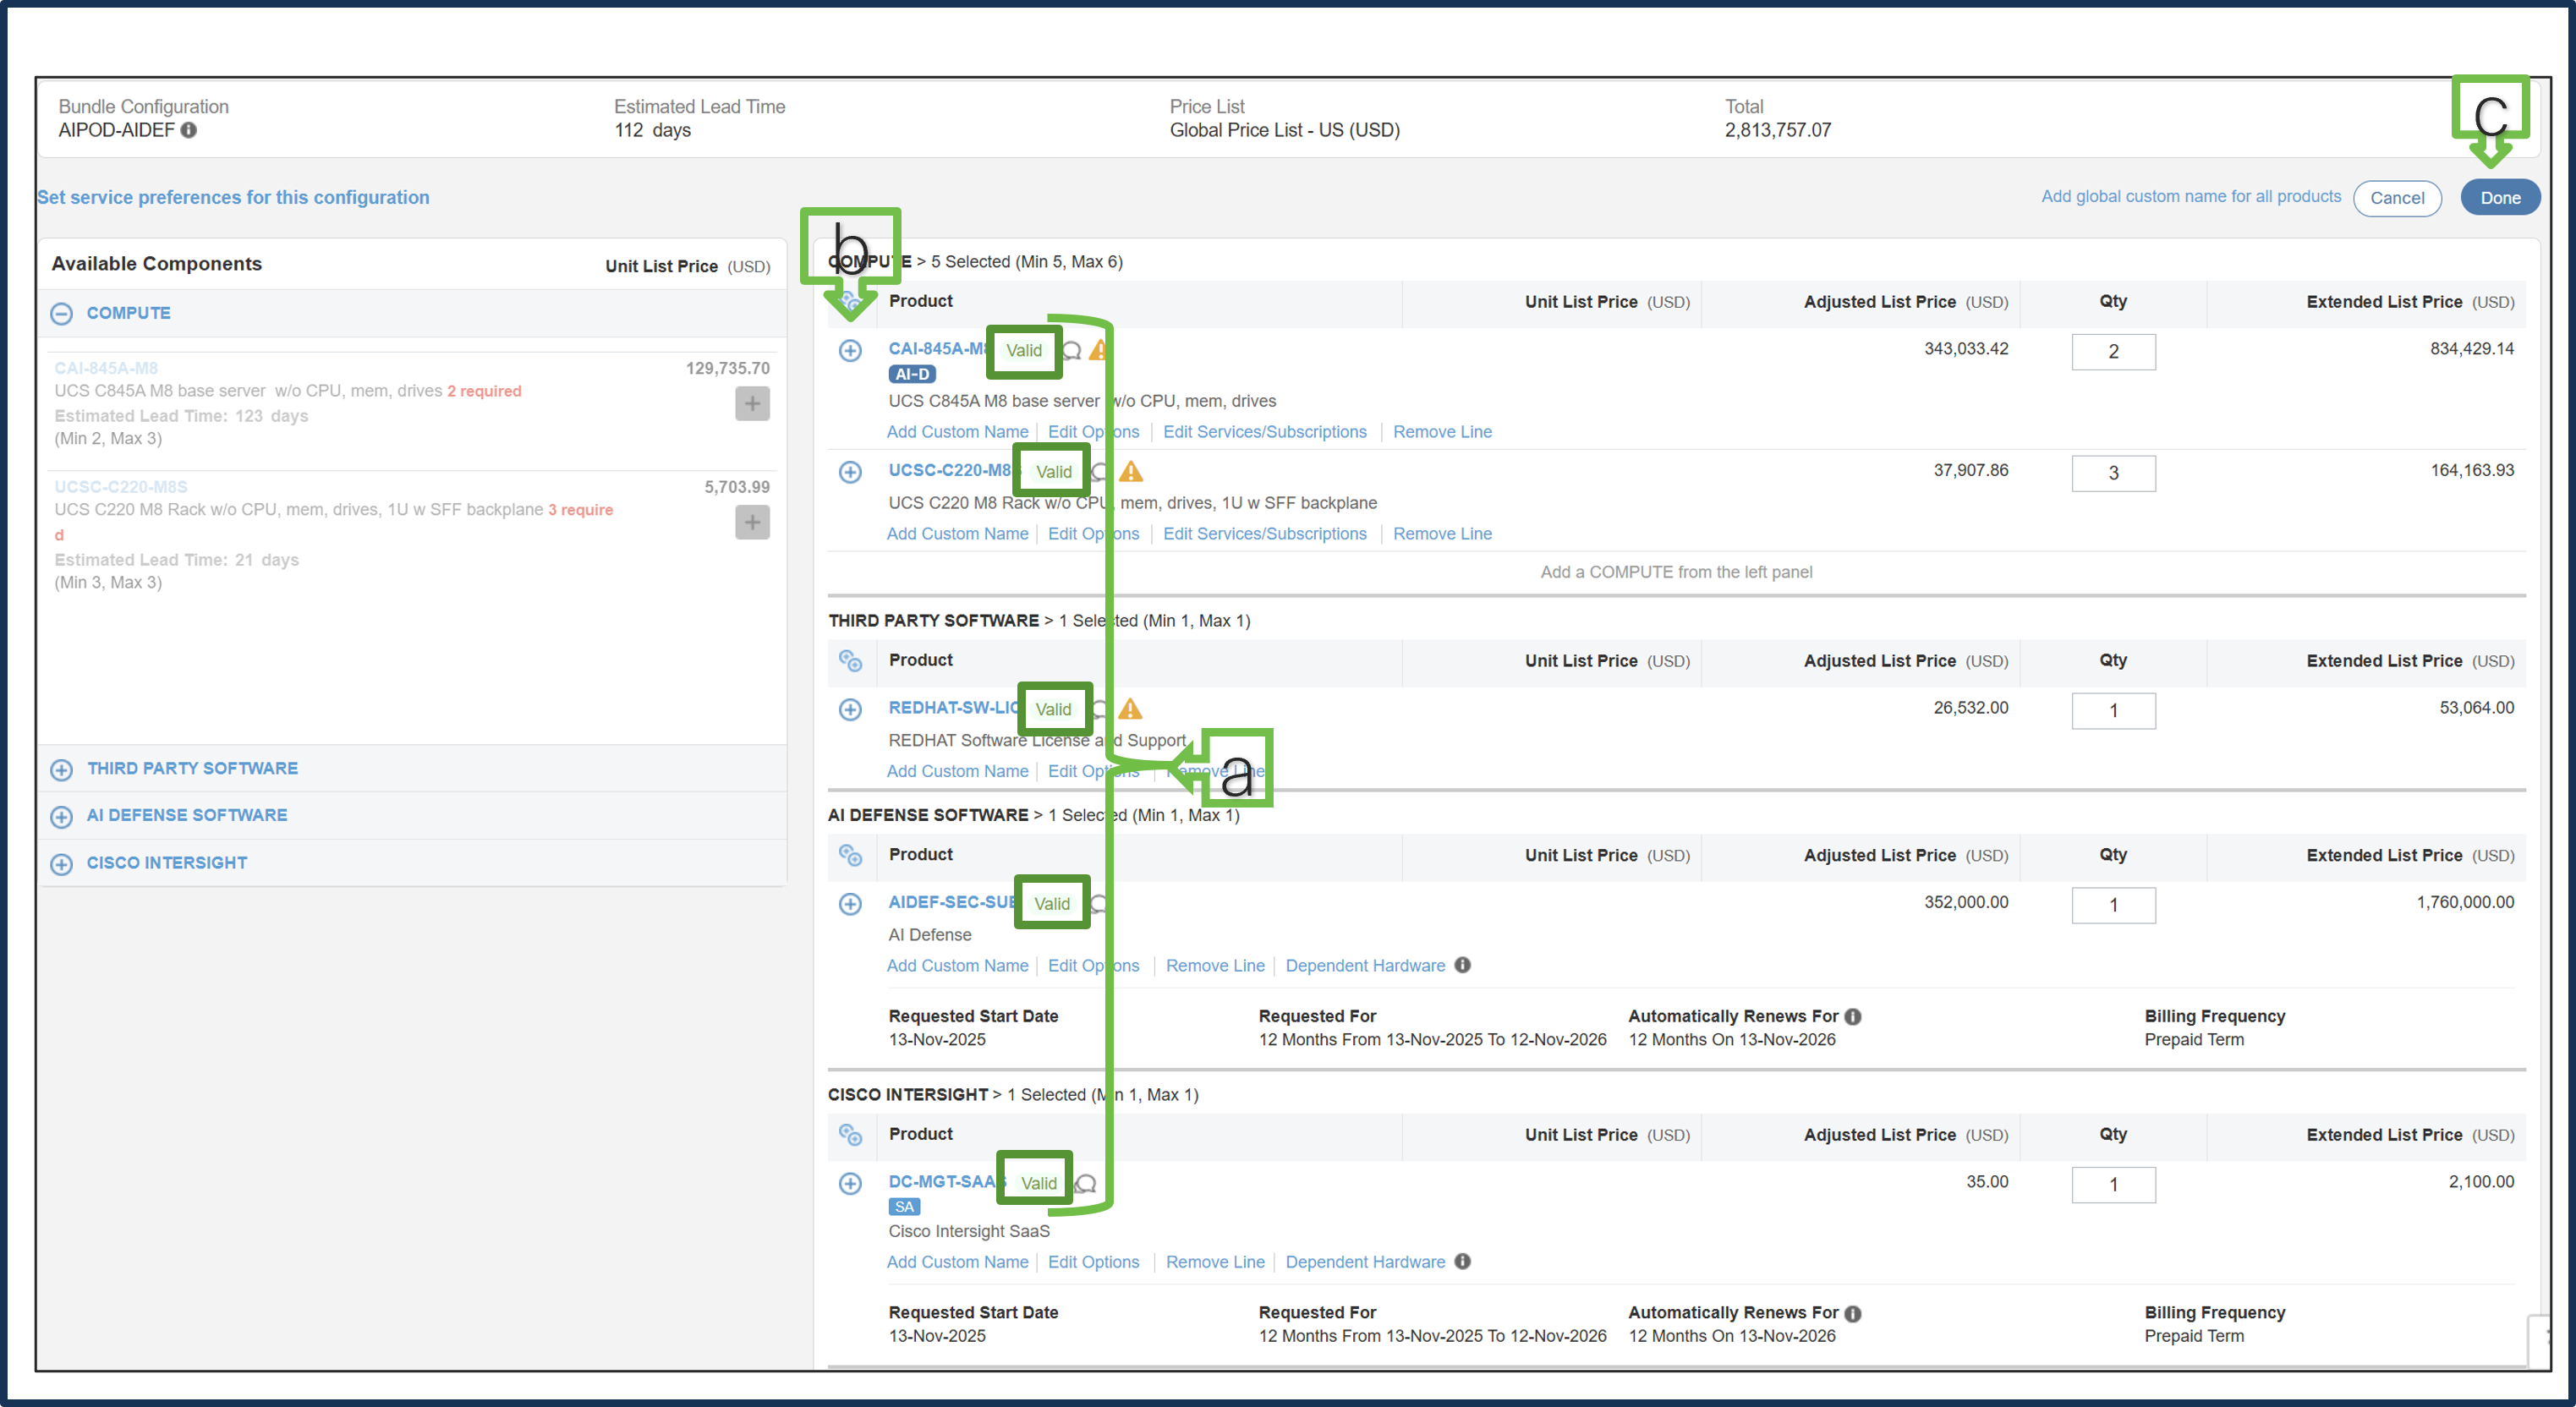Click the chain icon in CISCO INTERSIGHT product header
Screen dimensions: 2576x1407
pos(852,1135)
